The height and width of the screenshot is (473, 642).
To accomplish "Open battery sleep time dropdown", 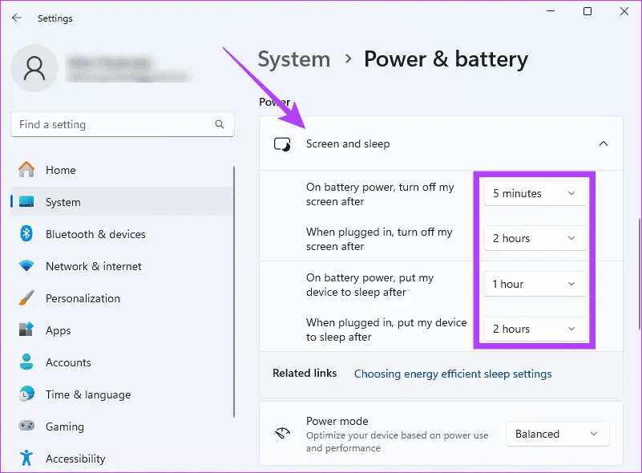I will 535,284.
